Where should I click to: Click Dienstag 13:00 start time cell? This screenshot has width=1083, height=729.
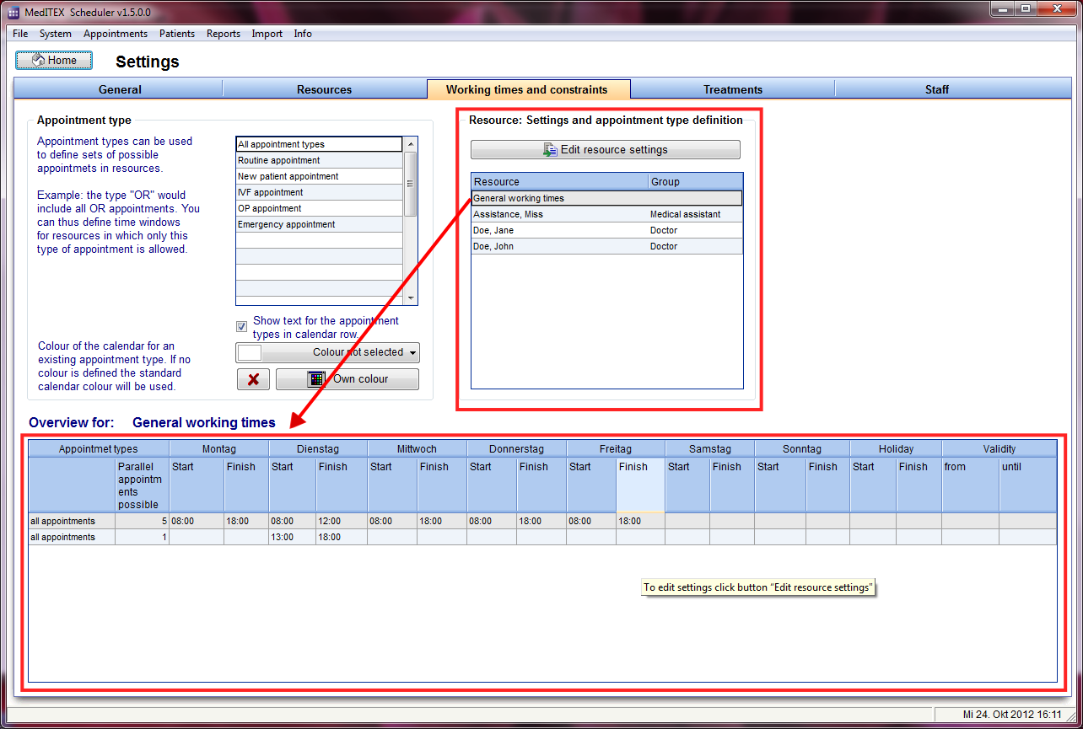293,537
